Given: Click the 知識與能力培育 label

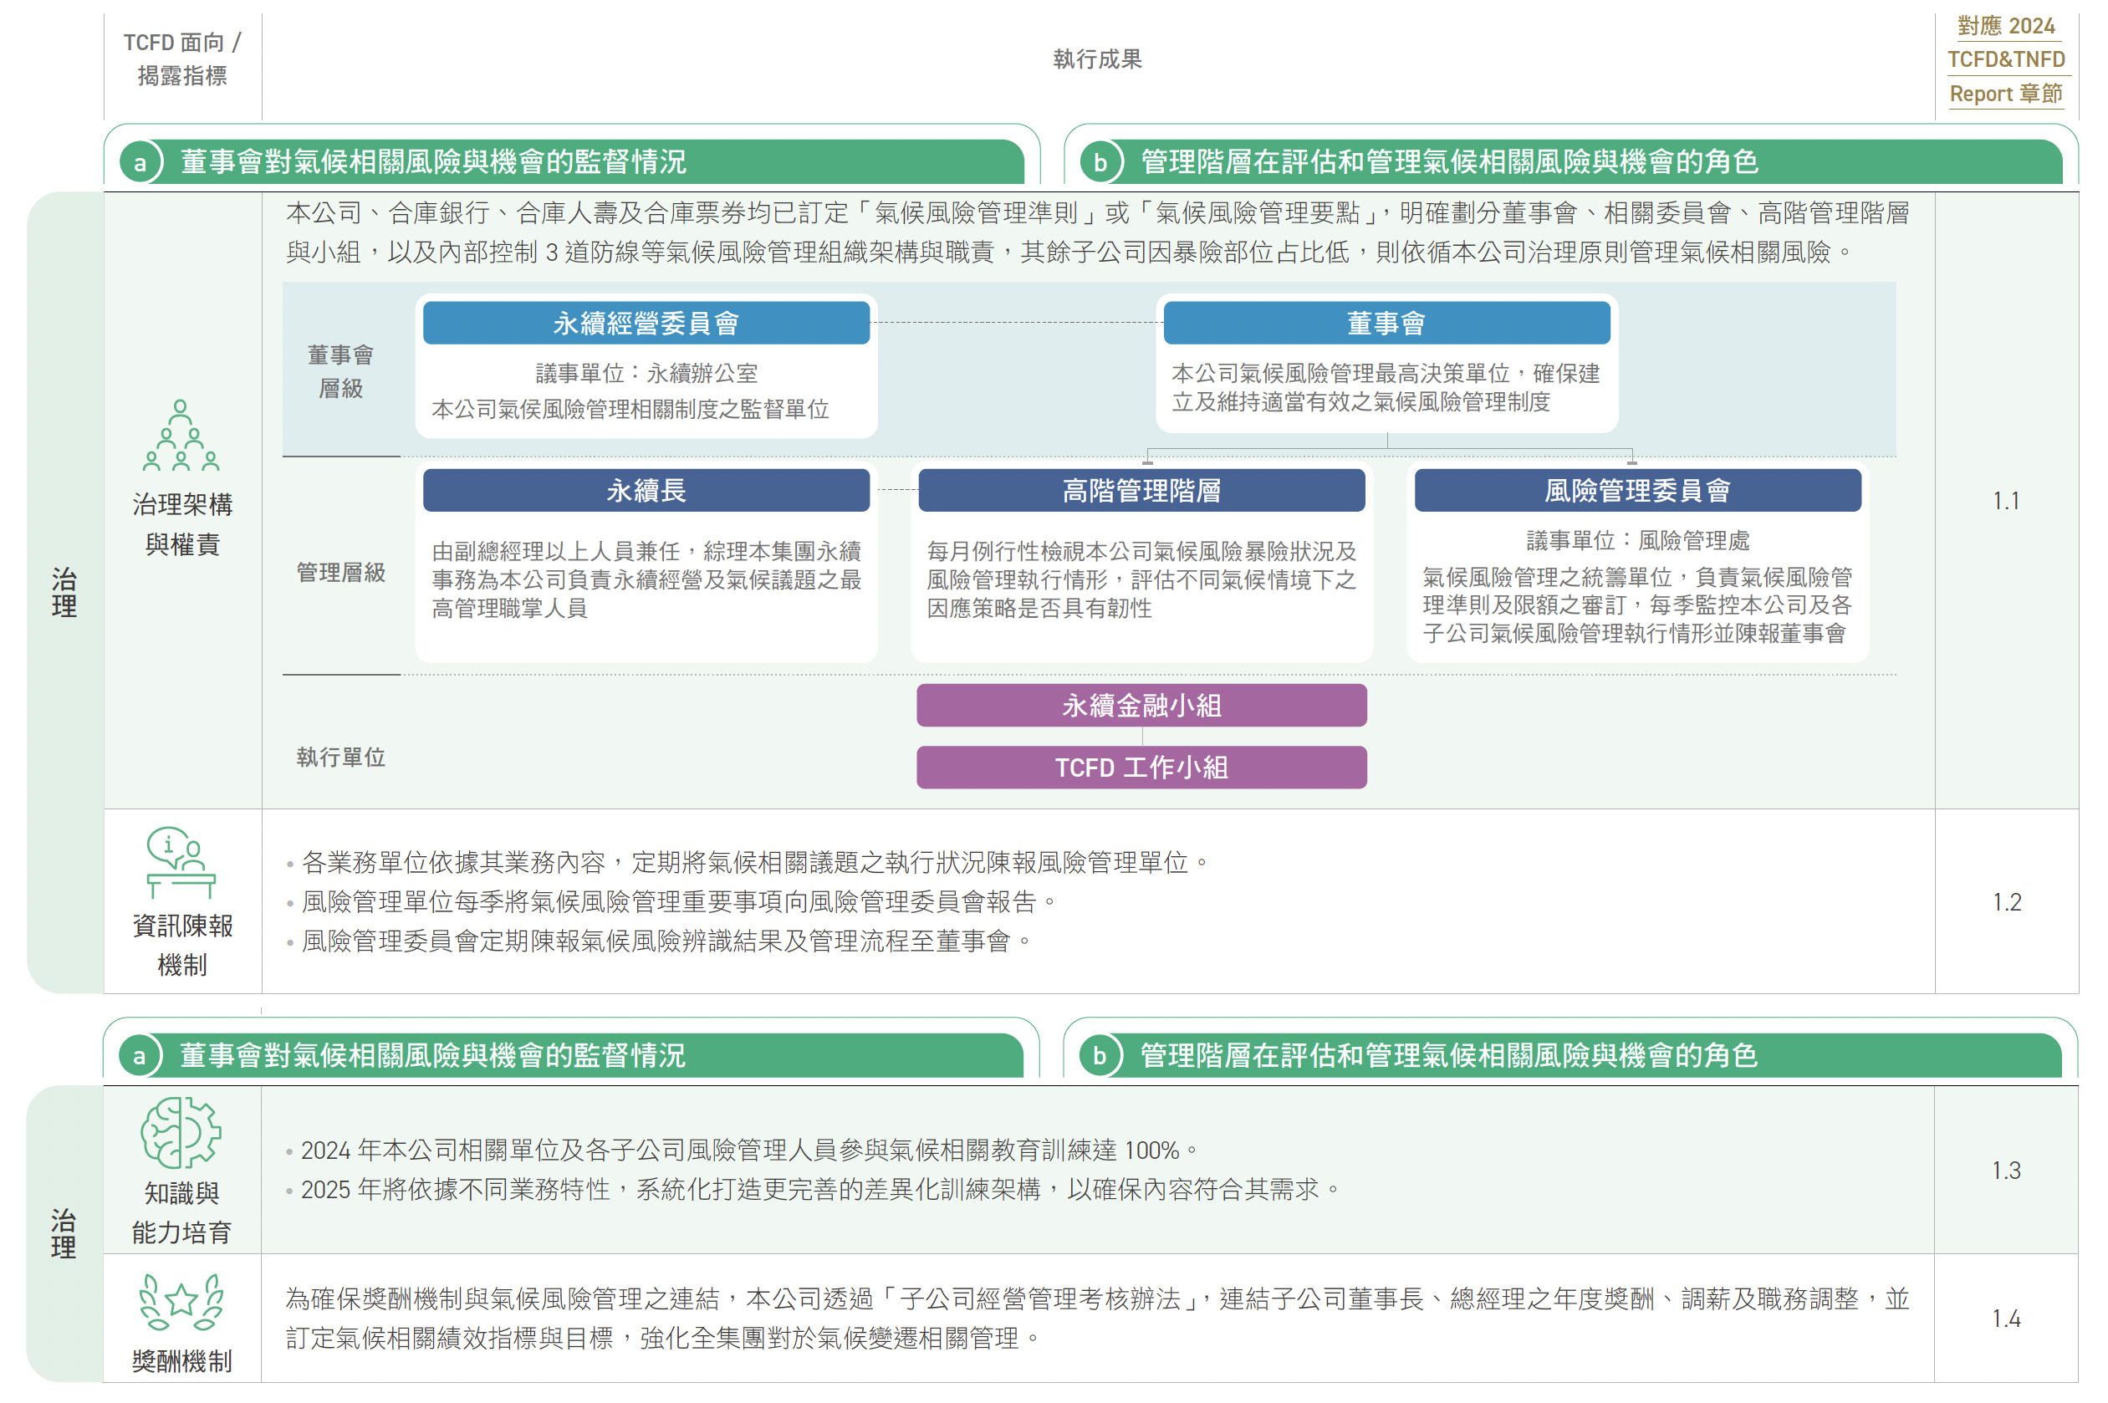Looking at the screenshot, I should click(181, 1212).
